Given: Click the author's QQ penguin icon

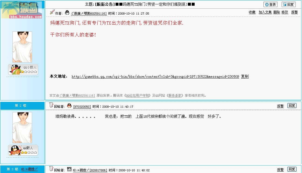Looking at the screenshot, I should point(67,13).
